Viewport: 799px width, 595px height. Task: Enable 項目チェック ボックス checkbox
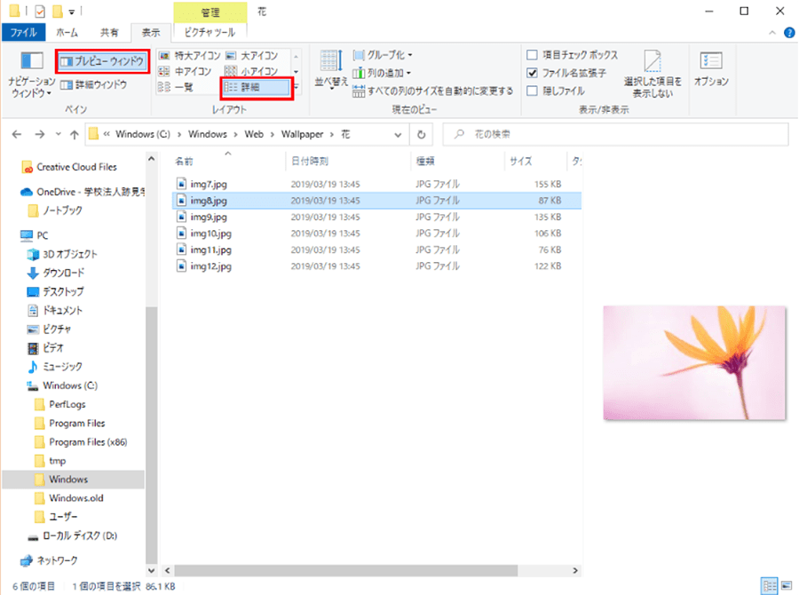tap(532, 54)
